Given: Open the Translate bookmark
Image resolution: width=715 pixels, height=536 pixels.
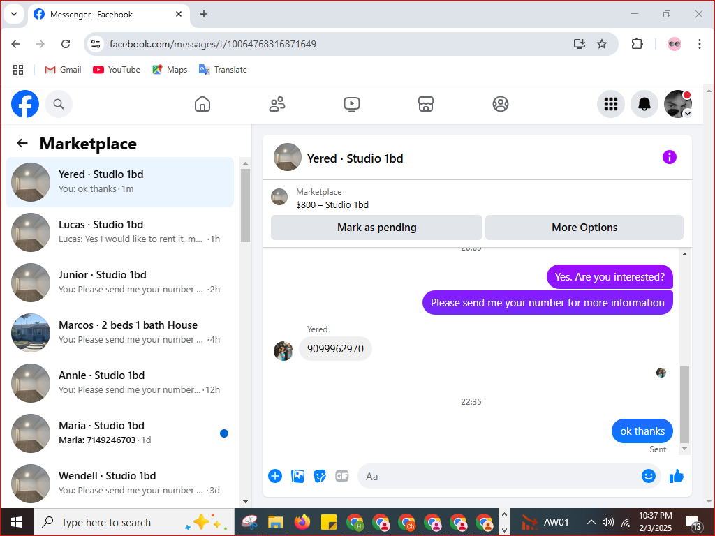Looking at the screenshot, I should pos(223,70).
